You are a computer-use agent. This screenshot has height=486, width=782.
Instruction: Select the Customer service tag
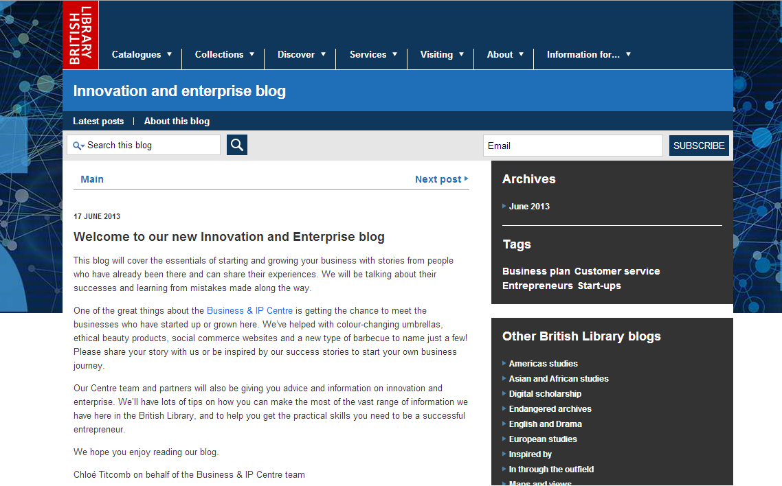click(617, 271)
